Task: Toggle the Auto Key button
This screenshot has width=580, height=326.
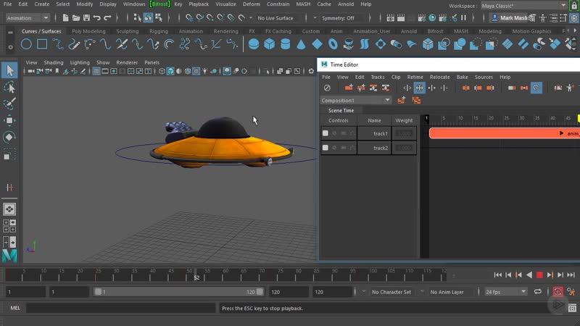Action: pos(558,292)
